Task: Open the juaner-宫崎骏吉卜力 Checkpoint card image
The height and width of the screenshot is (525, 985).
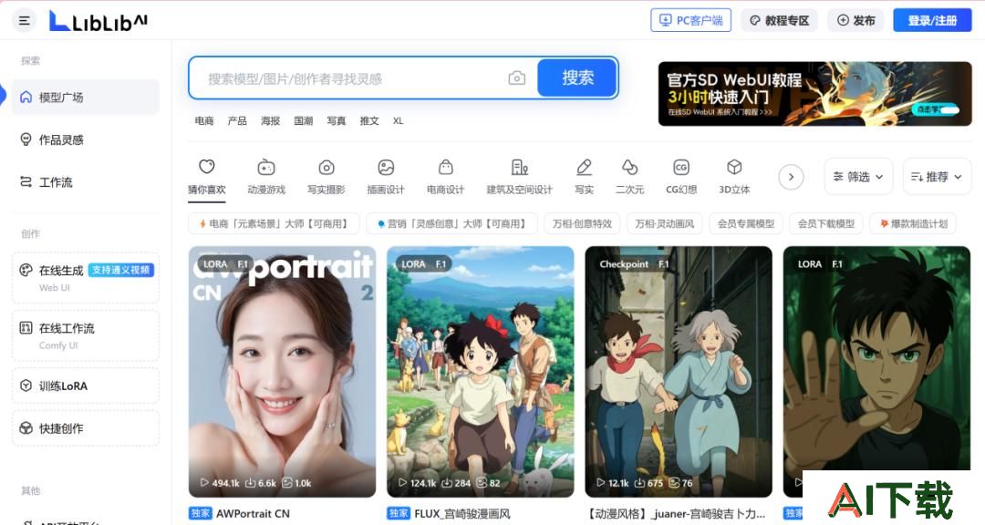Action: (679, 372)
